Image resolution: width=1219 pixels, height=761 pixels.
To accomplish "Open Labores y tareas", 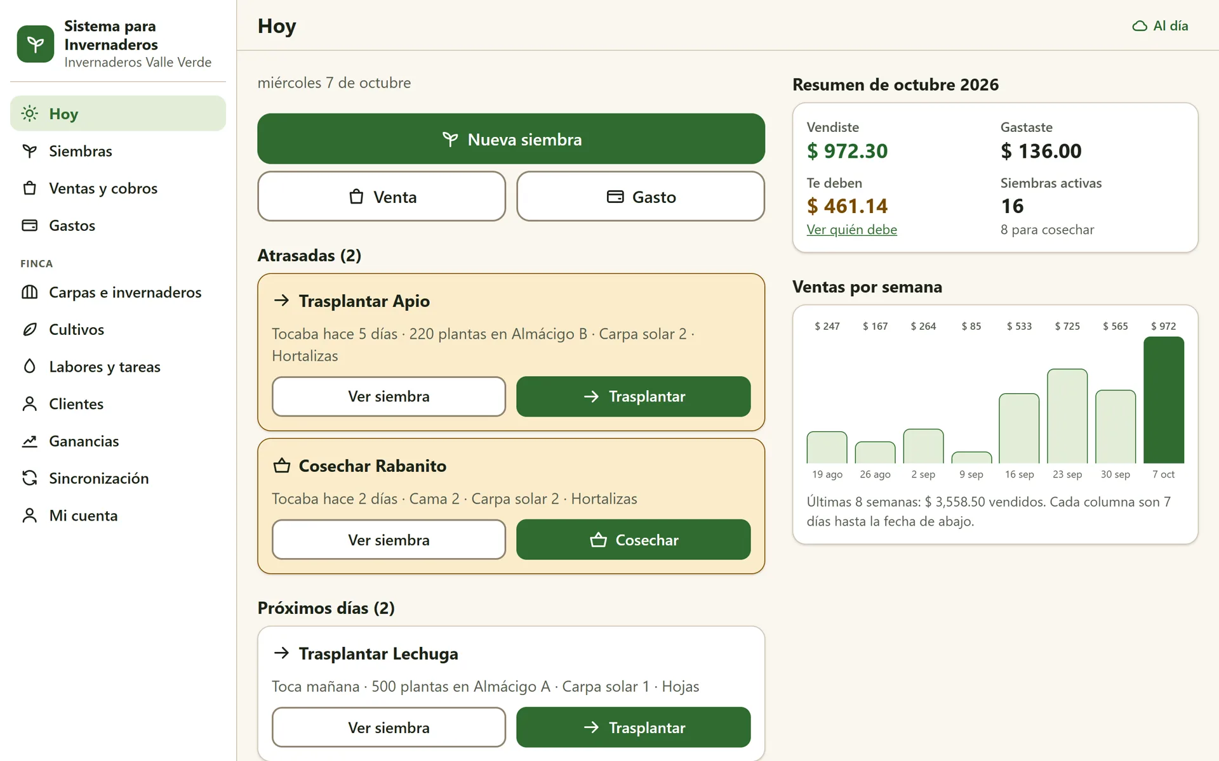I will [118, 367].
